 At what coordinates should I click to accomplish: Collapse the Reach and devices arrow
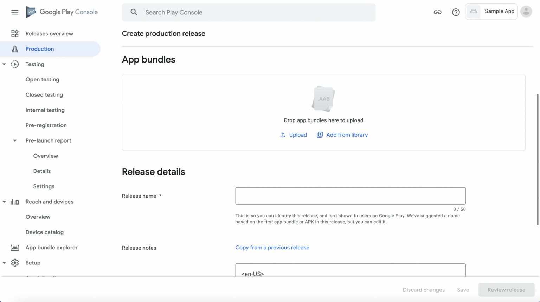(4, 202)
